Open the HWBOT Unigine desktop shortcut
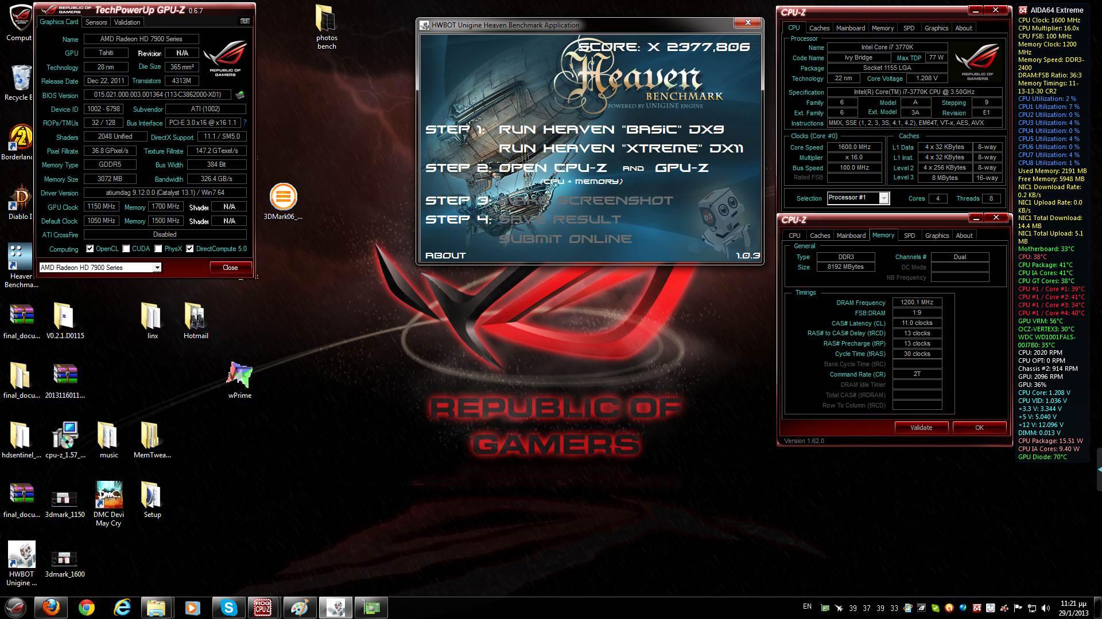Viewport: 1102px width, 619px height. (x=21, y=563)
